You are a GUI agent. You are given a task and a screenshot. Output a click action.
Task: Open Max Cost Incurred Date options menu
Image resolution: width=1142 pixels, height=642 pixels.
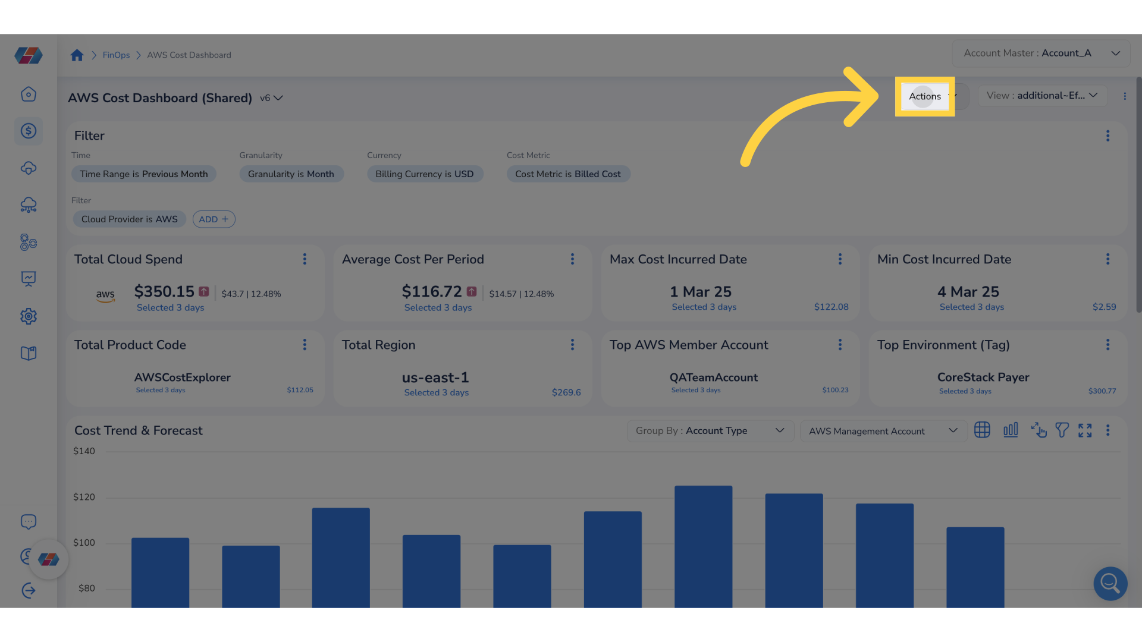[x=840, y=259]
